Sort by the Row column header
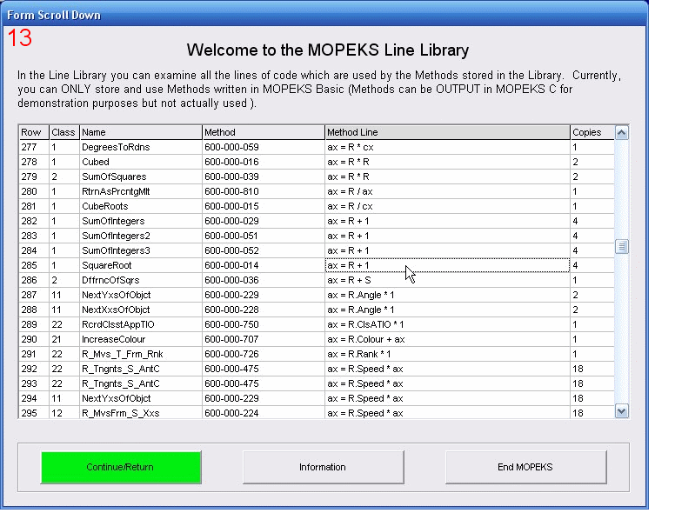675x513 pixels. [x=34, y=132]
